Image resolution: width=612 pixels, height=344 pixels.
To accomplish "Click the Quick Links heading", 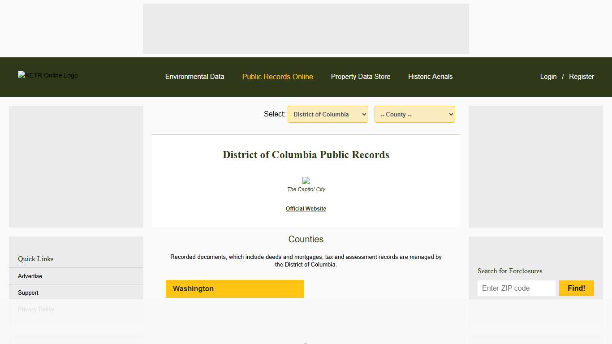I will click(x=35, y=259).
